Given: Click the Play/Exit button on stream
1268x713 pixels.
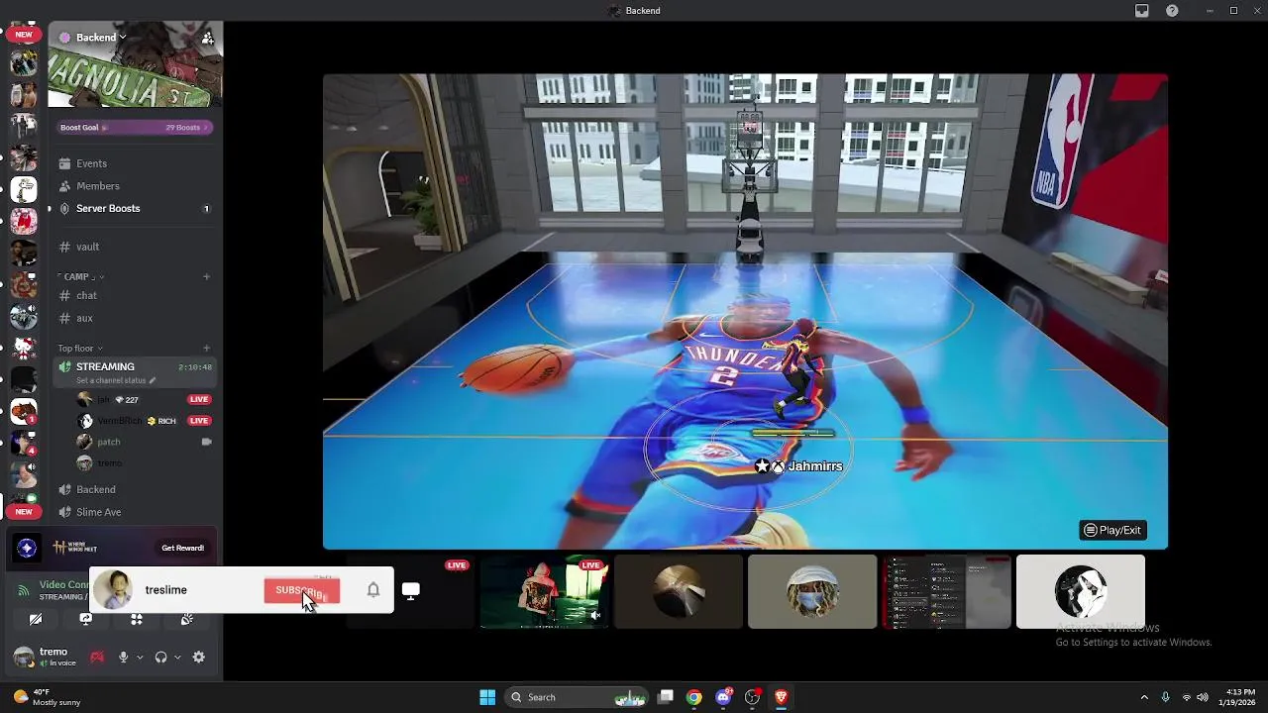Looking at the screenshot, I should (1112, 530).
